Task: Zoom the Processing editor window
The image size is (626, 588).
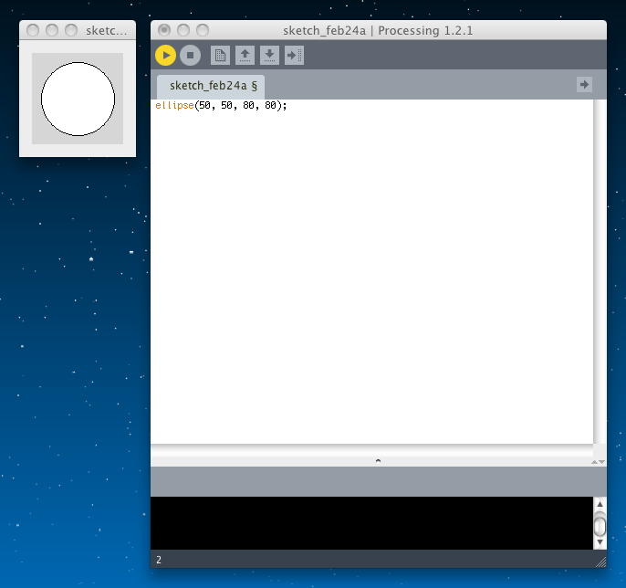Action: coord(203,30)
